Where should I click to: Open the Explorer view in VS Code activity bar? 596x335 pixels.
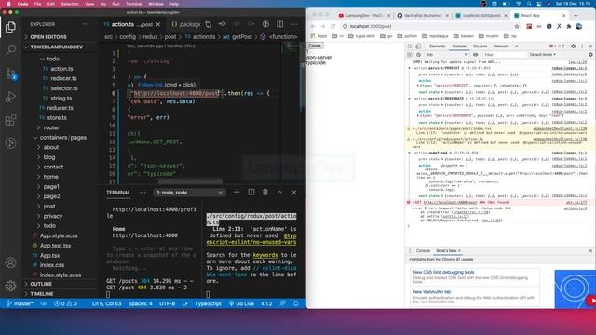(10, 27)
